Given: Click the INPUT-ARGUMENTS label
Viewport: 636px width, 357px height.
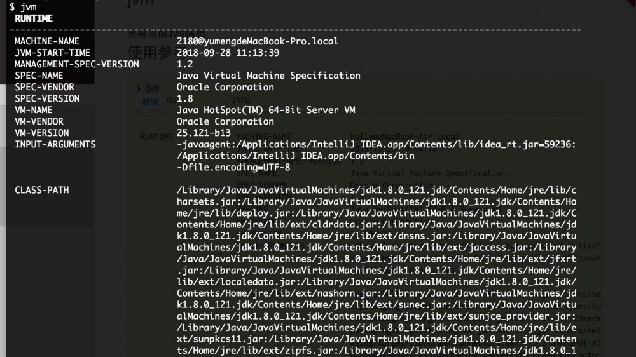Looking at the screenshot, I should tap(55, 144).
